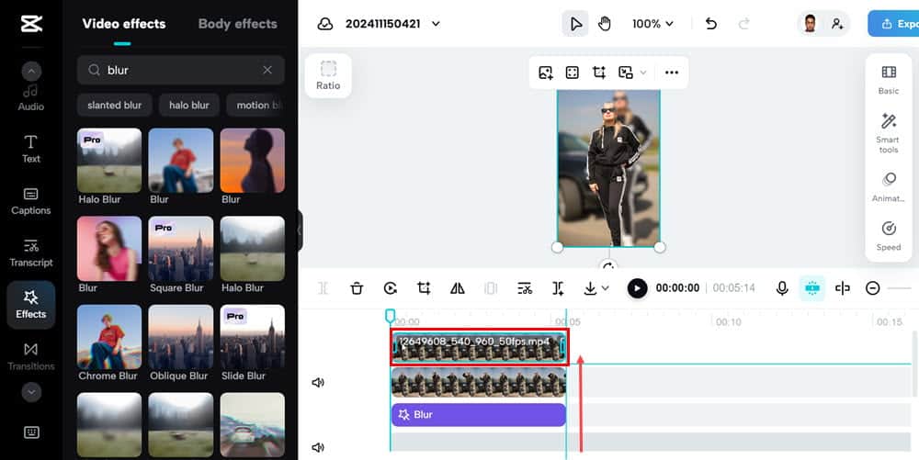919x460 pixels.
Task: Select the halo blur suggestion chip
Action: point(188,106)
